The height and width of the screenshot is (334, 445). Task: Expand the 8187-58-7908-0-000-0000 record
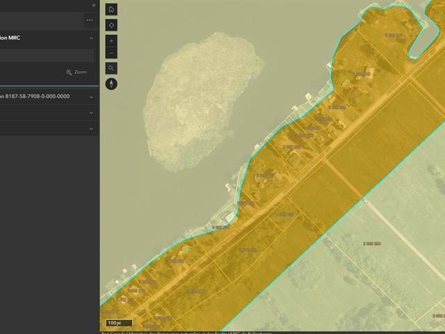pos(90,96)
